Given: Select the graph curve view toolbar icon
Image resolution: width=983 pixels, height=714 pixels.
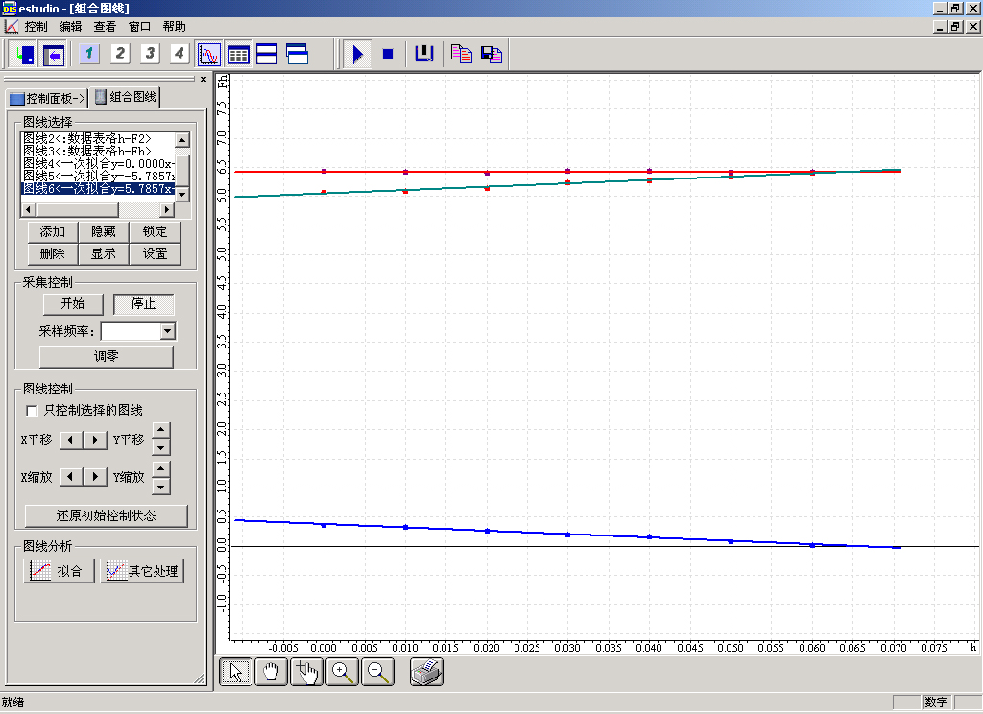Looking at the screenshot, I should click(x=208, y=54).
